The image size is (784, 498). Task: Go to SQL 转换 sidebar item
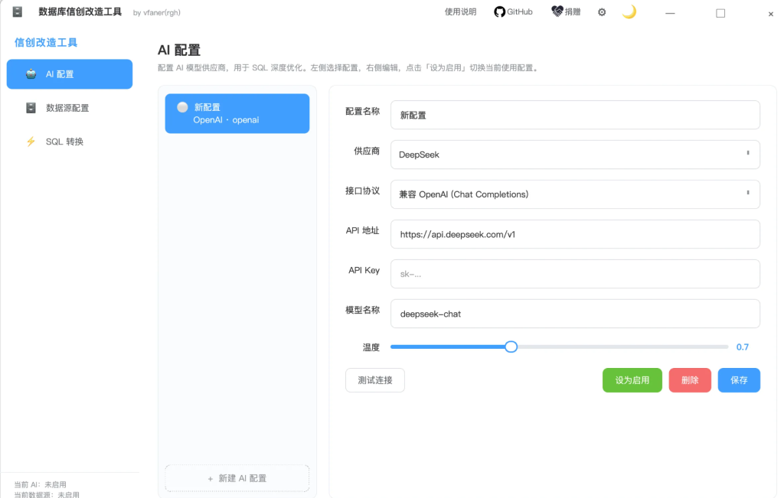click(x=70, y=142)
